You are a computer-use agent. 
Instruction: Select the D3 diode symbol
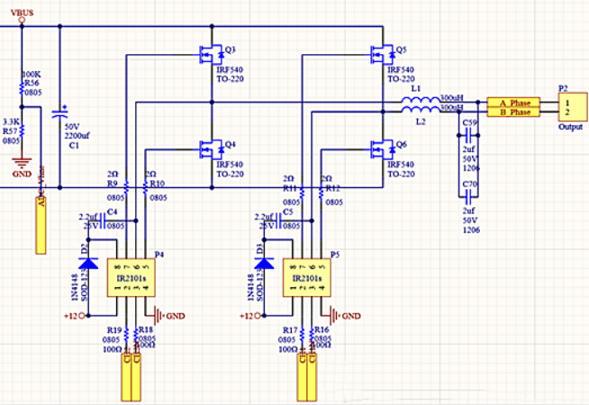264,264
